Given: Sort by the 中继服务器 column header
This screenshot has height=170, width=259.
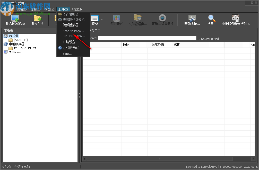Looking at the screenshot, I should pyautogui.click(x=160, y=45).
